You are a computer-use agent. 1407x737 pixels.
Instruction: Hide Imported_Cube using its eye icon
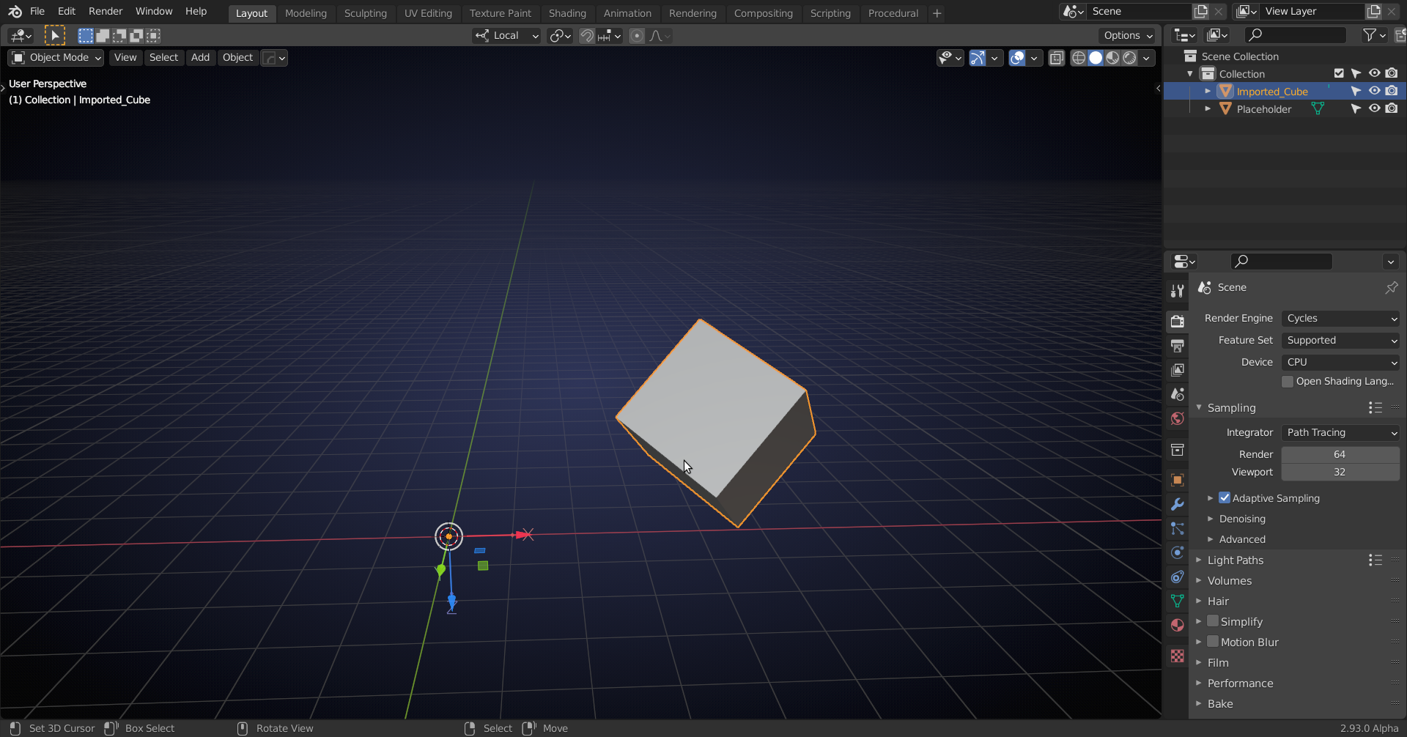[x=1375, y=92]
